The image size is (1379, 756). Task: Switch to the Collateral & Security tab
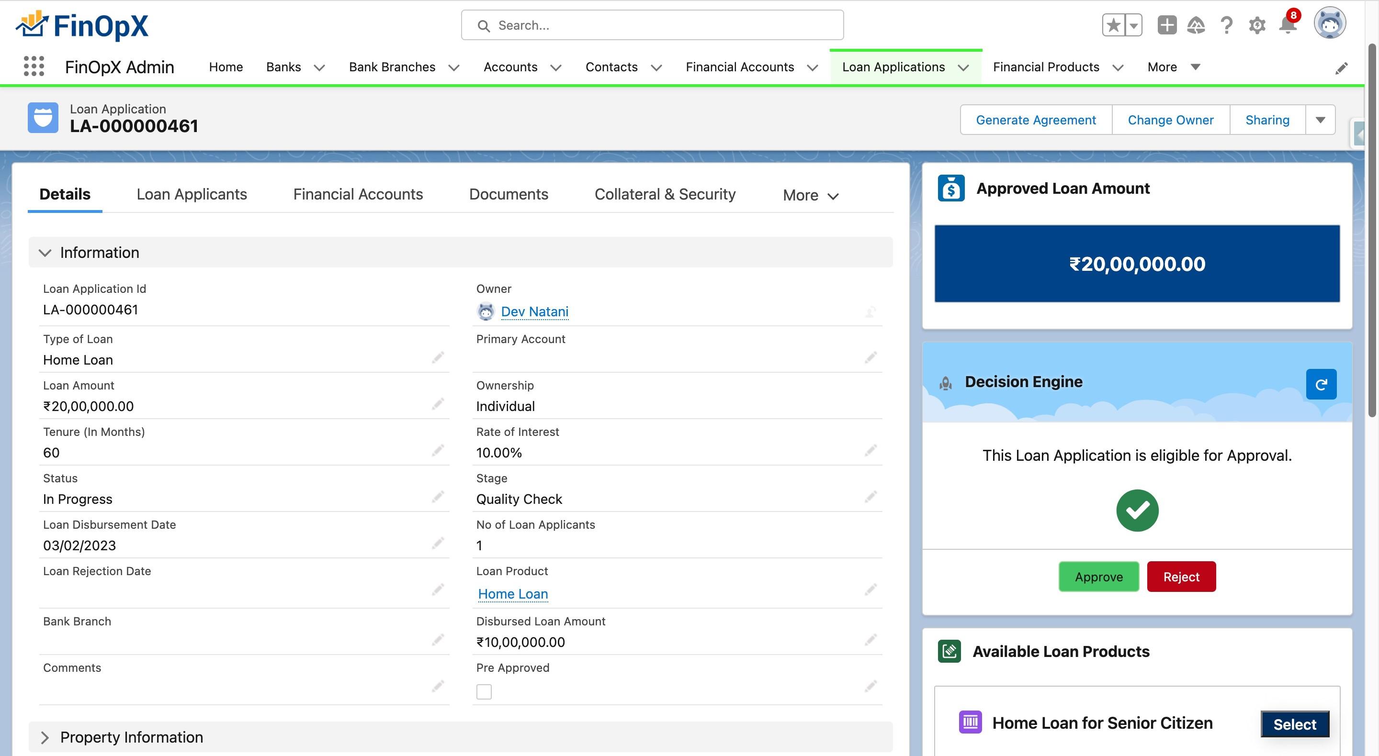pyautogui.click(x=665, y=194)
